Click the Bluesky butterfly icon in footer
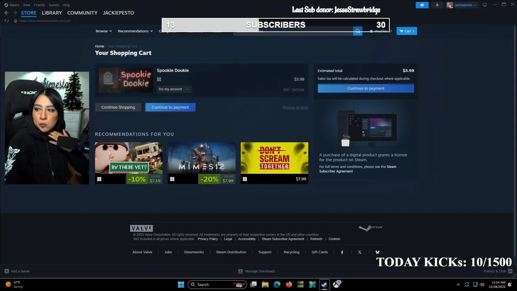The width and height of the screenshot is (517, 291). coord(377,252)
